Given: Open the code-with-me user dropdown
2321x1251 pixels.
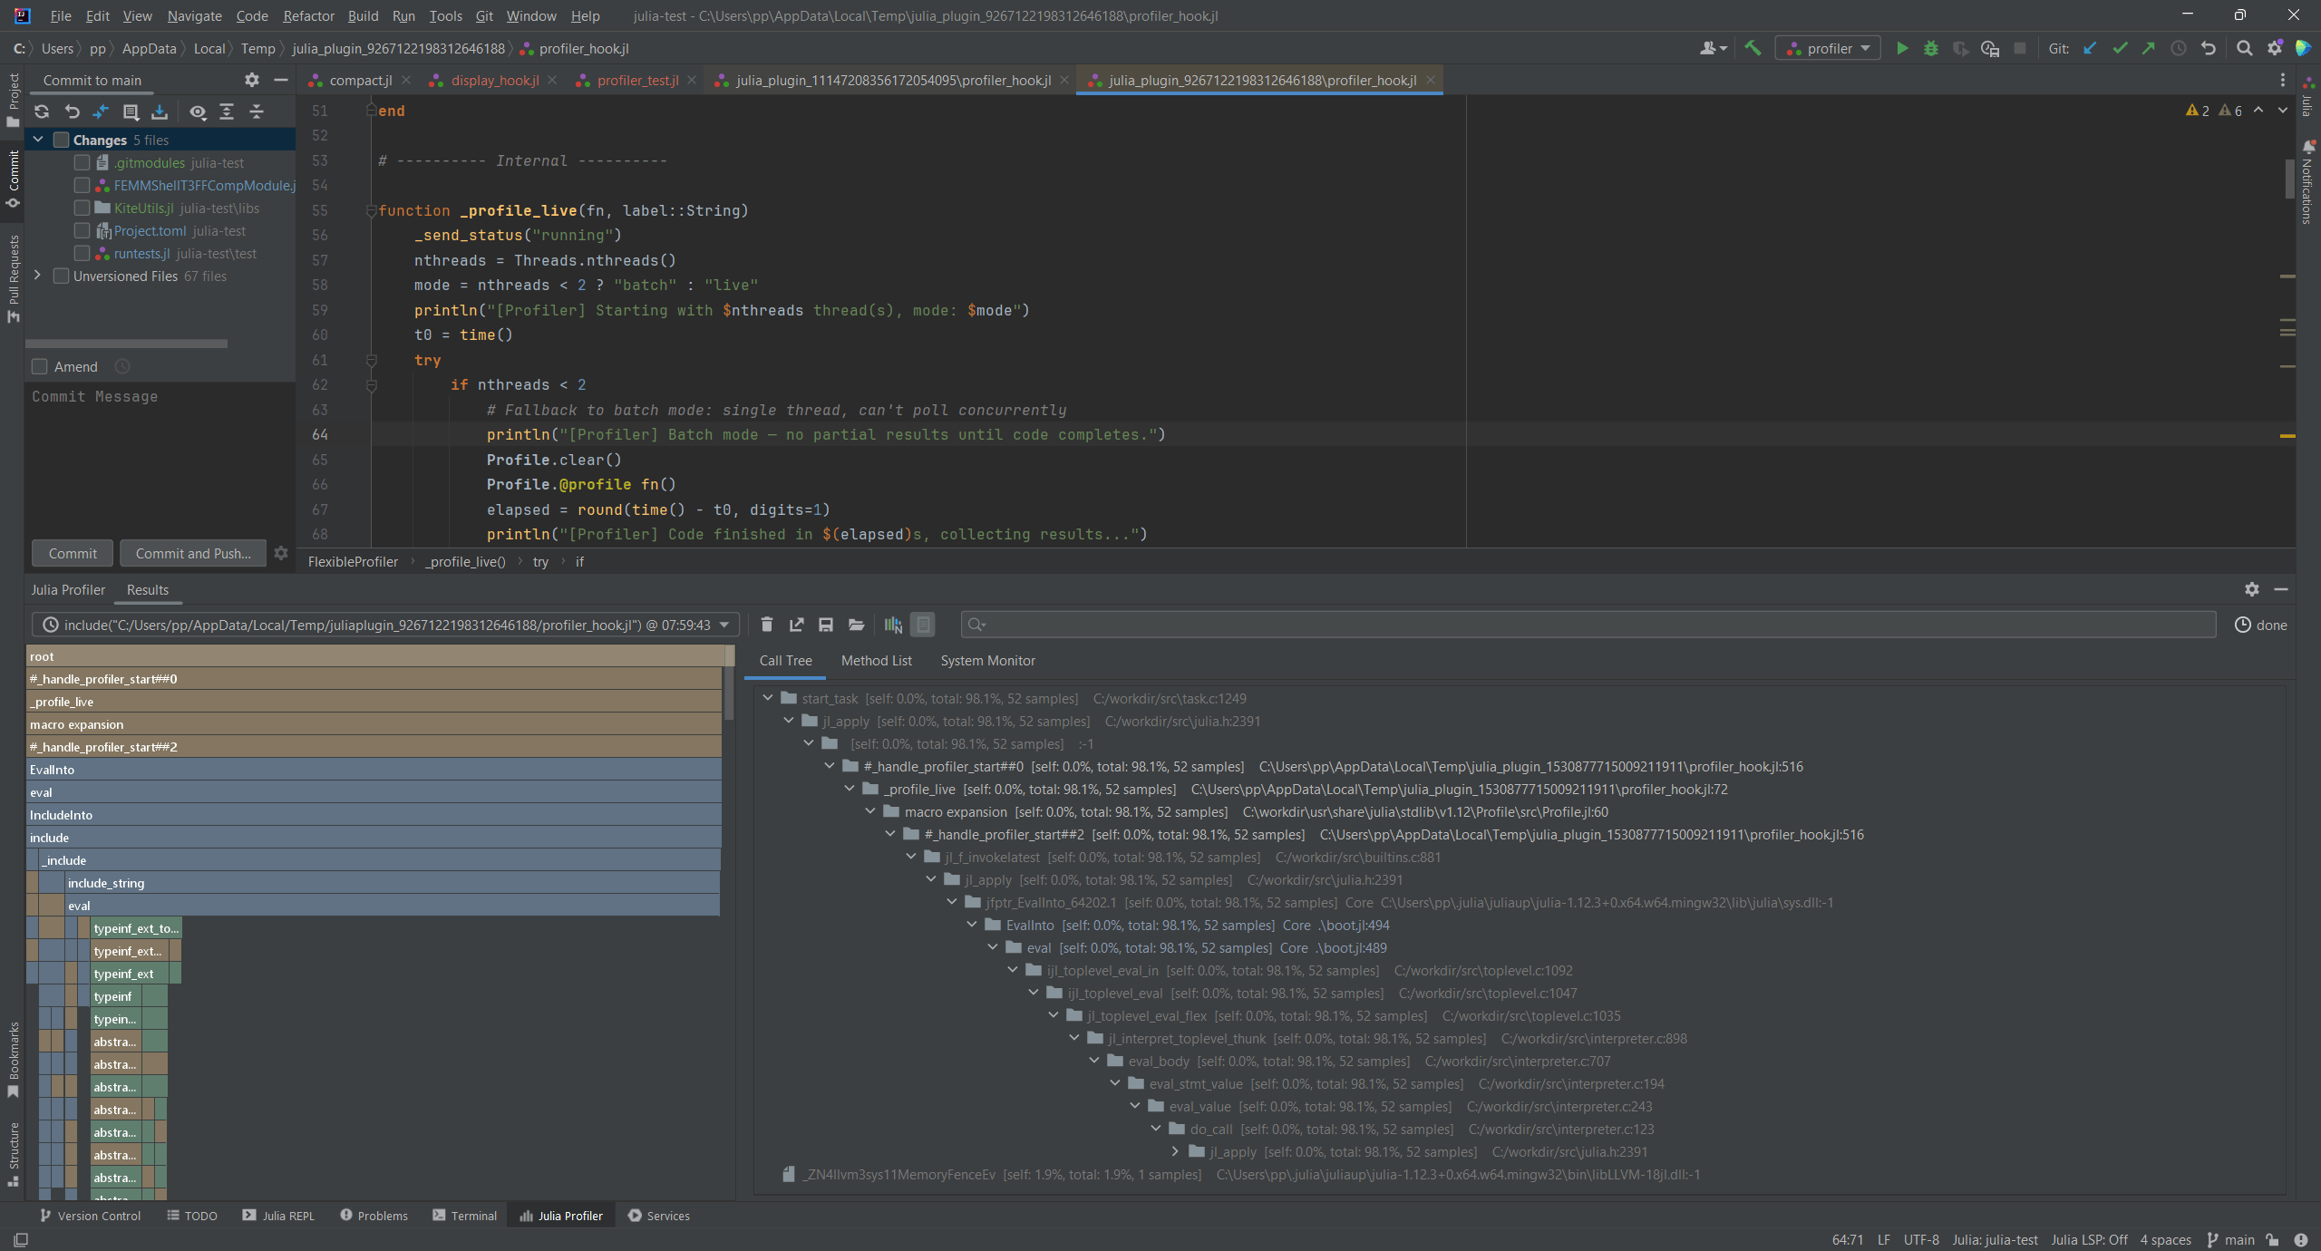Looking at the screenshot, I should (x=1713, y=48).
